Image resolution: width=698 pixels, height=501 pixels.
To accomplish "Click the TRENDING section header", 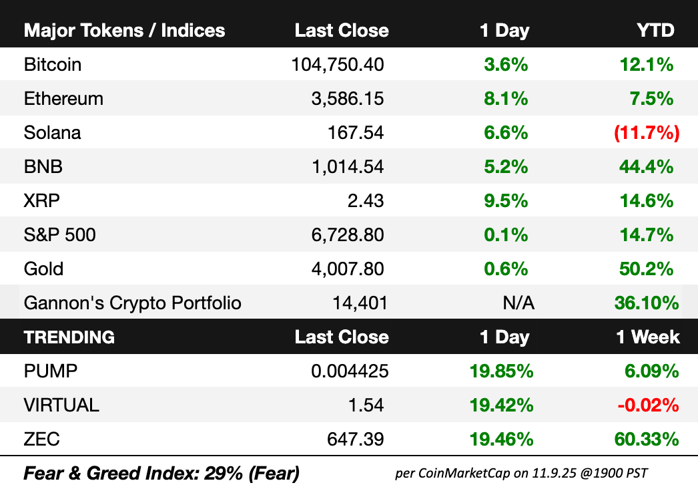I will click(x=69, y=337).
